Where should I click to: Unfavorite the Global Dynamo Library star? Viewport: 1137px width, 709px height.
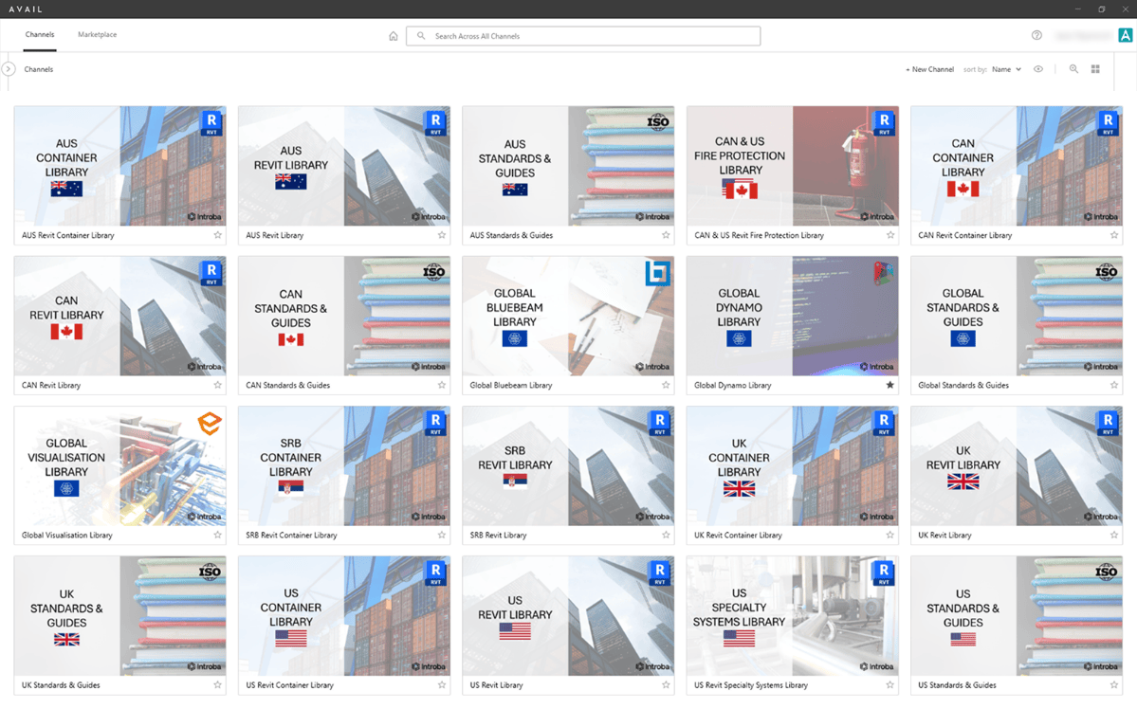[890, 385]
